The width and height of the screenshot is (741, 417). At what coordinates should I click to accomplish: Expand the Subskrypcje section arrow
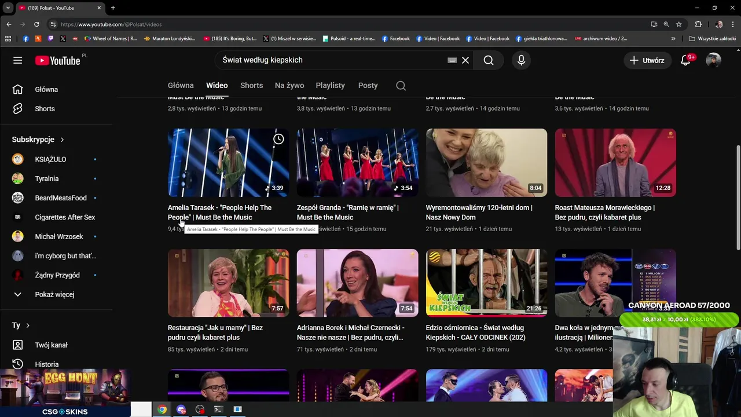pos(62,140)
